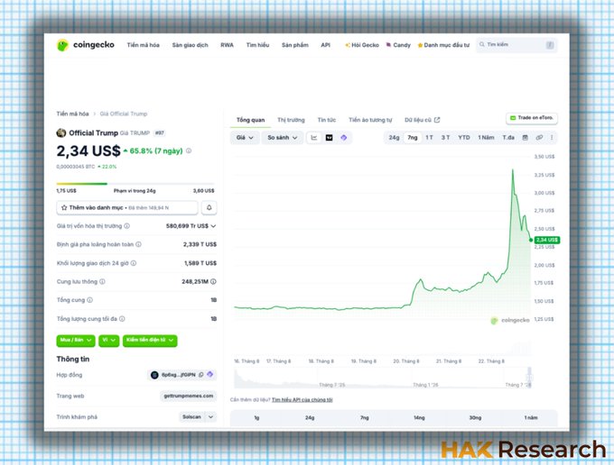Open the Giá dropdown
Image resolution: width=614 pixels, height=465 pixels.
tap(245, 138)
